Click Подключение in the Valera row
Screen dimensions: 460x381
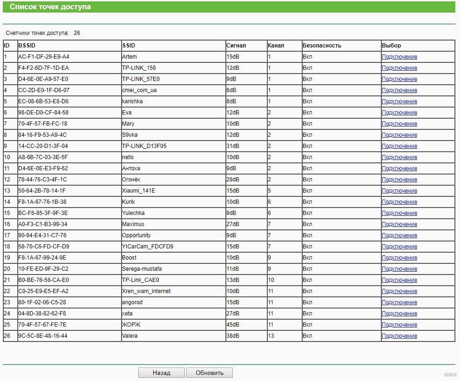point(399,336)
